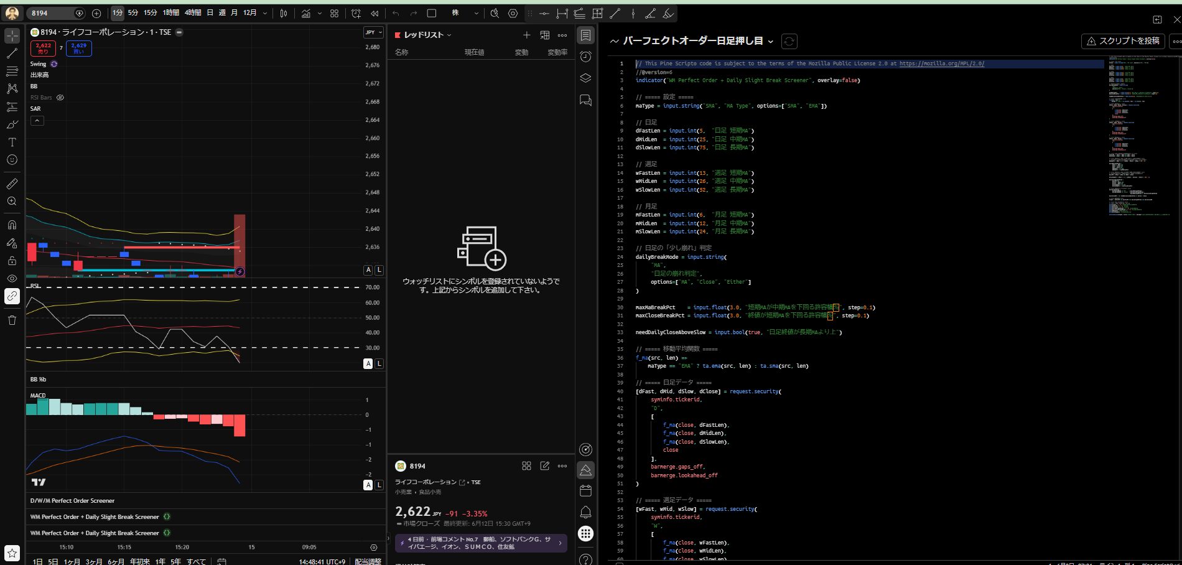
Task: Add a symbol to compare with plus icon
Action: 96,13
